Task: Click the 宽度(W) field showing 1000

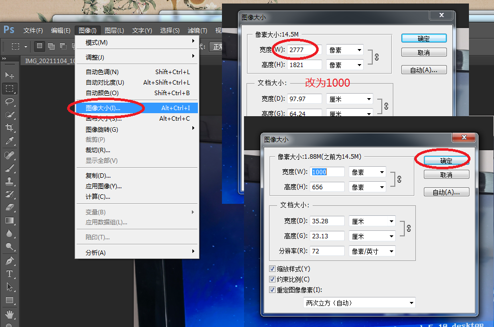Action: click(327, 172)
